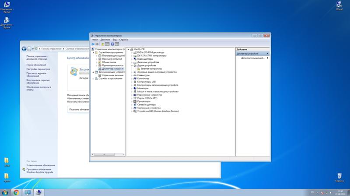
Task: Collapse the Диспетчер устройств actions section arrow
Action: click(x=267, y=54)
